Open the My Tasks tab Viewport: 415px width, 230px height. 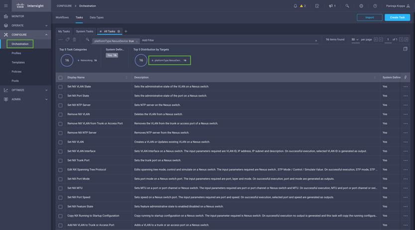64,31
